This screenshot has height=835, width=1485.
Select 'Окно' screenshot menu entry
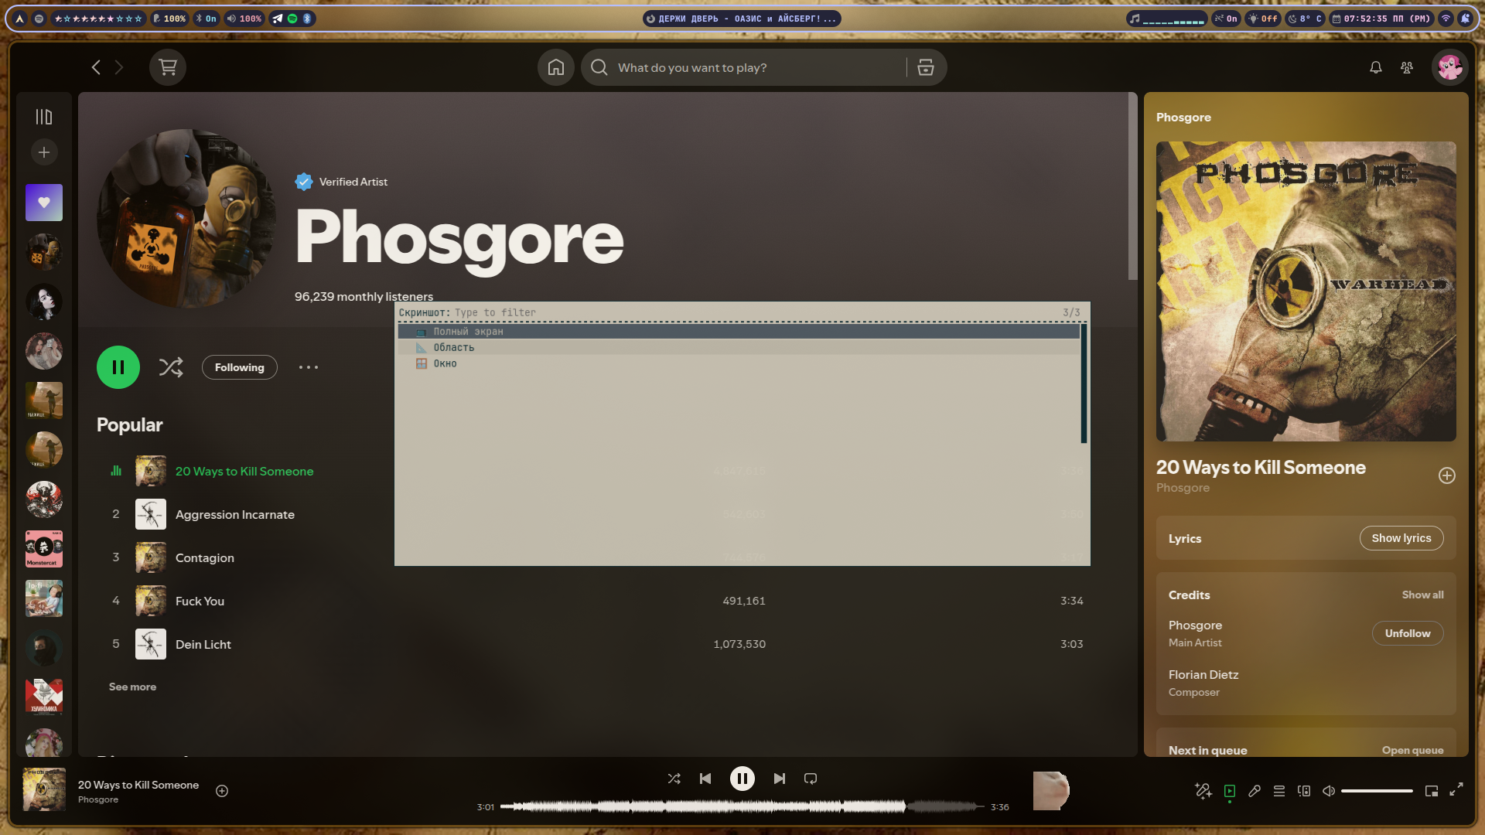pyautogui.click(x=445, y=364)
